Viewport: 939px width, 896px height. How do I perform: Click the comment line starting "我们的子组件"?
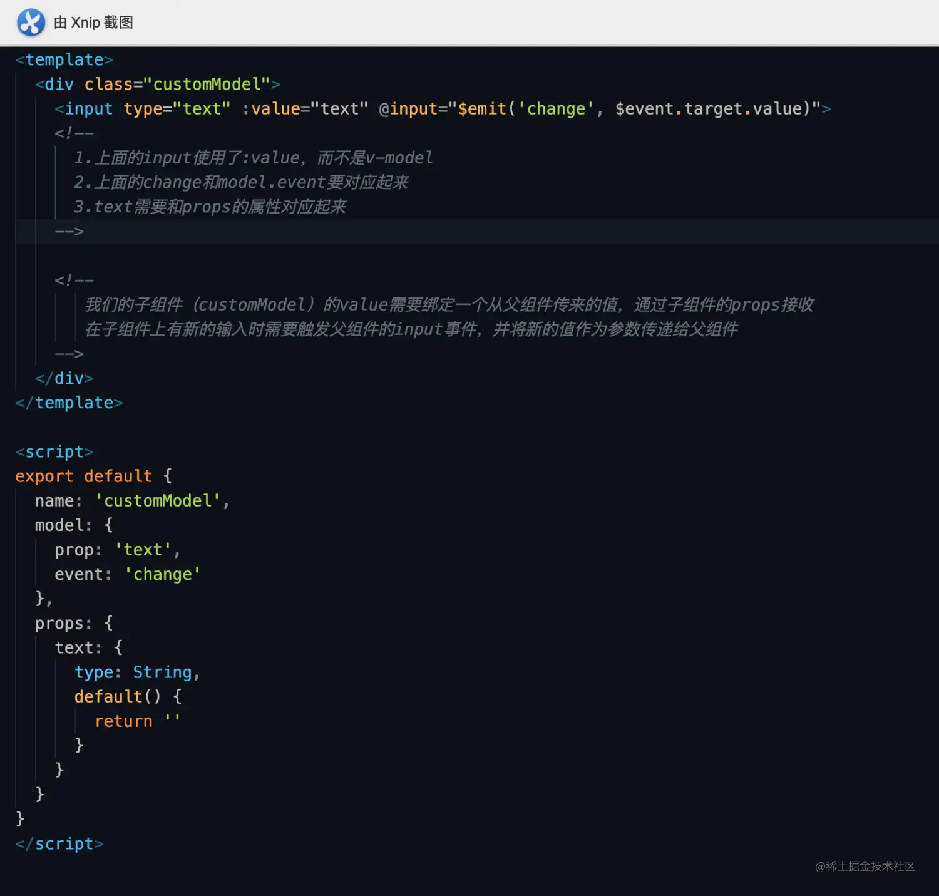(449, 304)
